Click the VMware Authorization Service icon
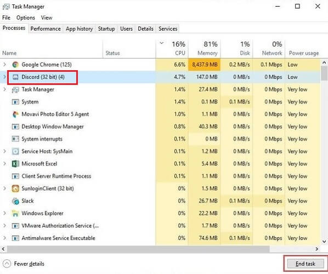This screenshot has height=274, width=328. (15, 226)
